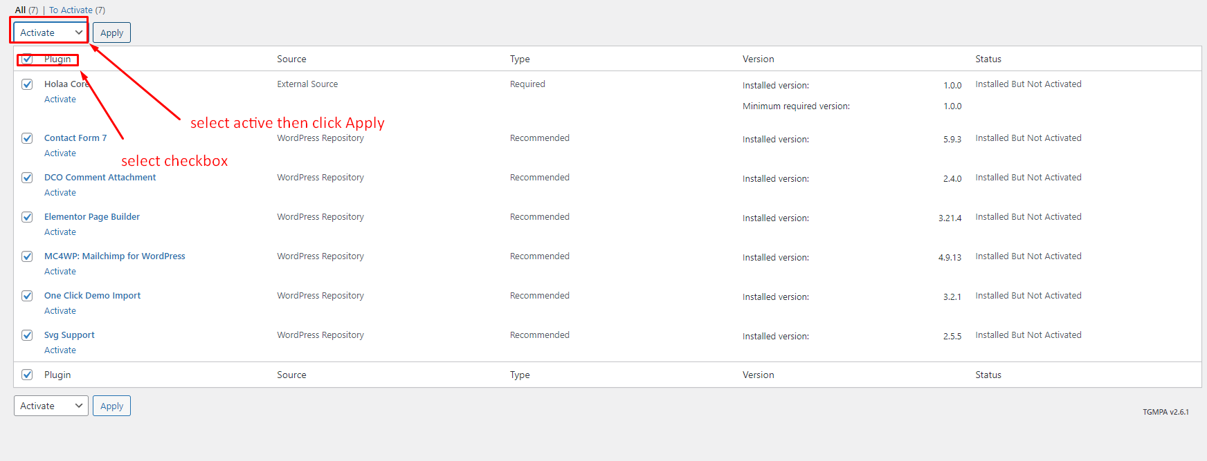This screenshot has height=461, width=1207.
Task: Click Activate under One Click Demo Import
Action: pyautogui.click(x=60, y=311)
